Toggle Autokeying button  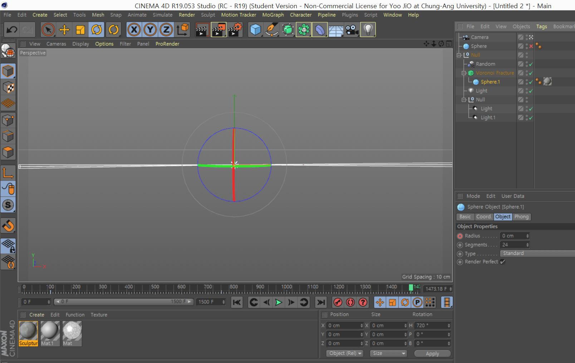[350, 302]
